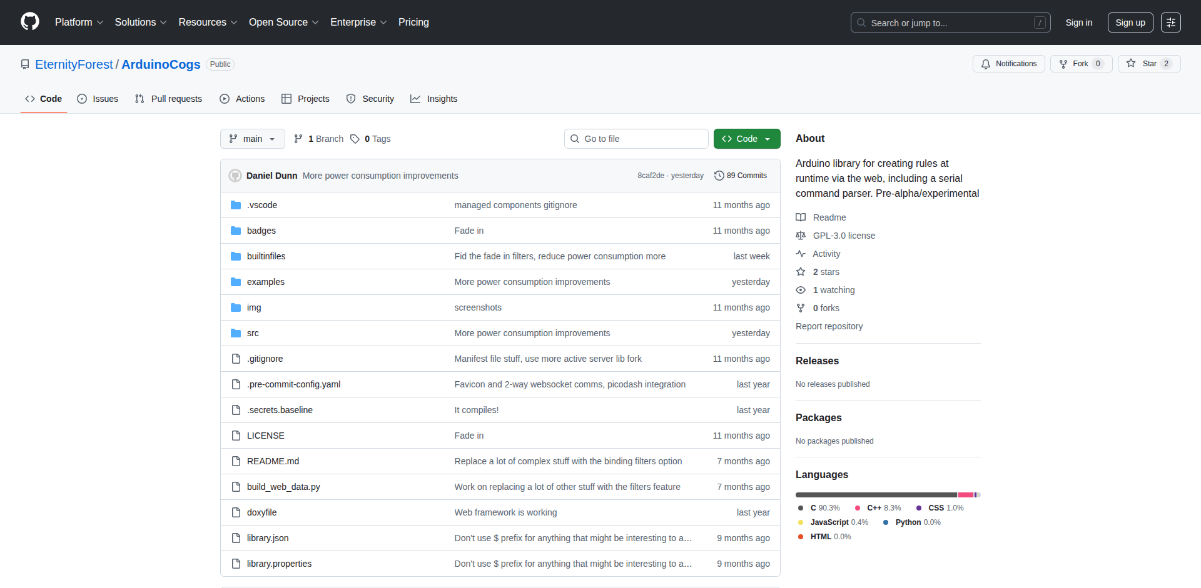This screenshot has height=588, width=1201.
Task: Click the JavaScript yellow color dot
Action: 801,522
